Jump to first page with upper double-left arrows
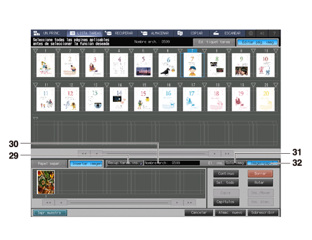Image resolution: width=312 pixels, height=240 pixels. [84, 154]
